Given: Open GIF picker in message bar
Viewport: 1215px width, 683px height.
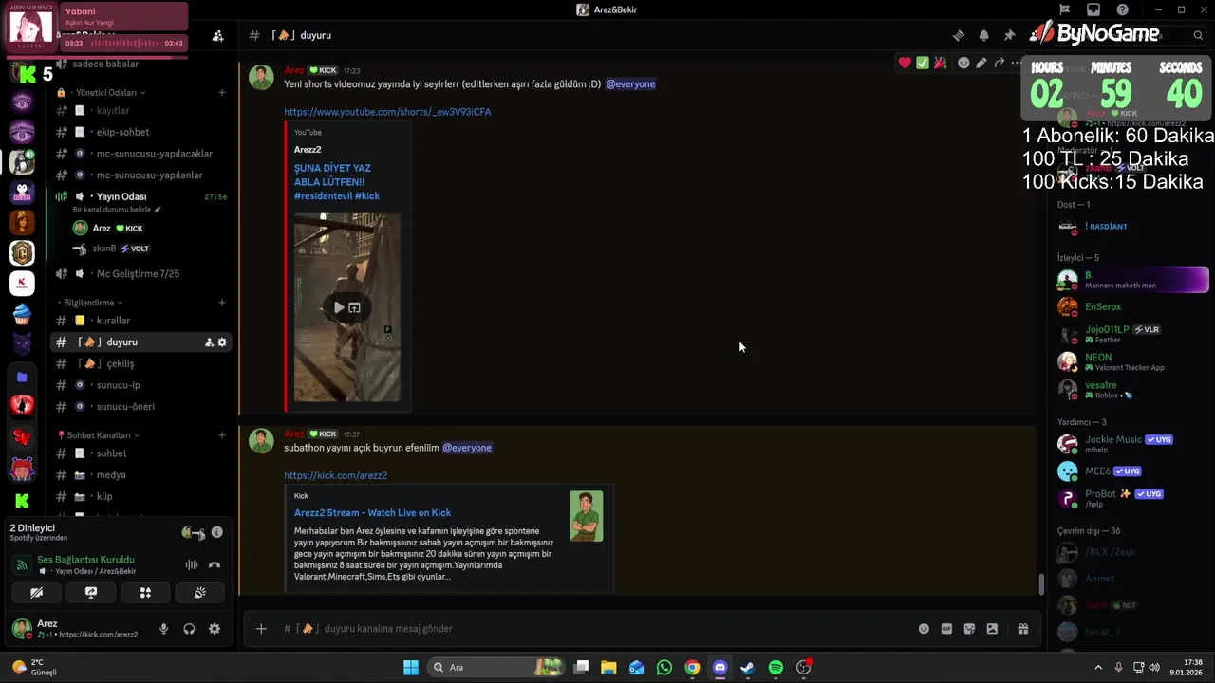Looking at the screenshot, I should [x=946, y=628].
